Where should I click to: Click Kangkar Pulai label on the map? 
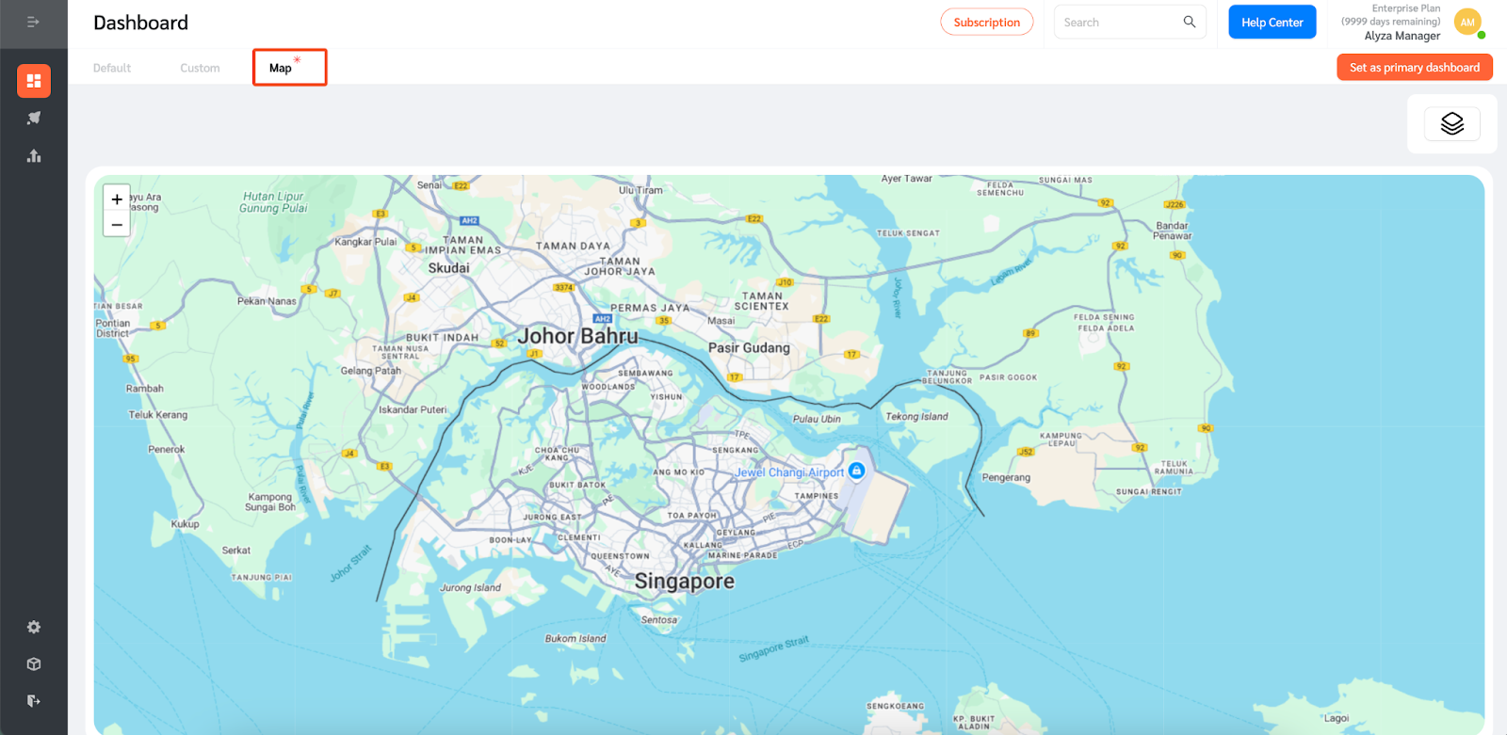click(x=365, y=242)
